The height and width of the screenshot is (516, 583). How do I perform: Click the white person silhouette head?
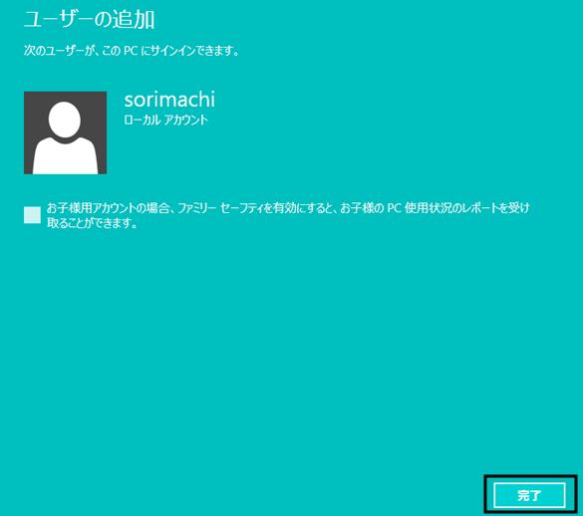point(65,120)
